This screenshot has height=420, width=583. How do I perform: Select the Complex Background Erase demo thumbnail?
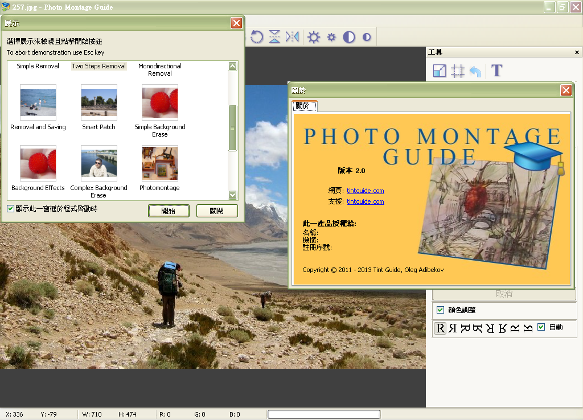(x=99, y=163)
